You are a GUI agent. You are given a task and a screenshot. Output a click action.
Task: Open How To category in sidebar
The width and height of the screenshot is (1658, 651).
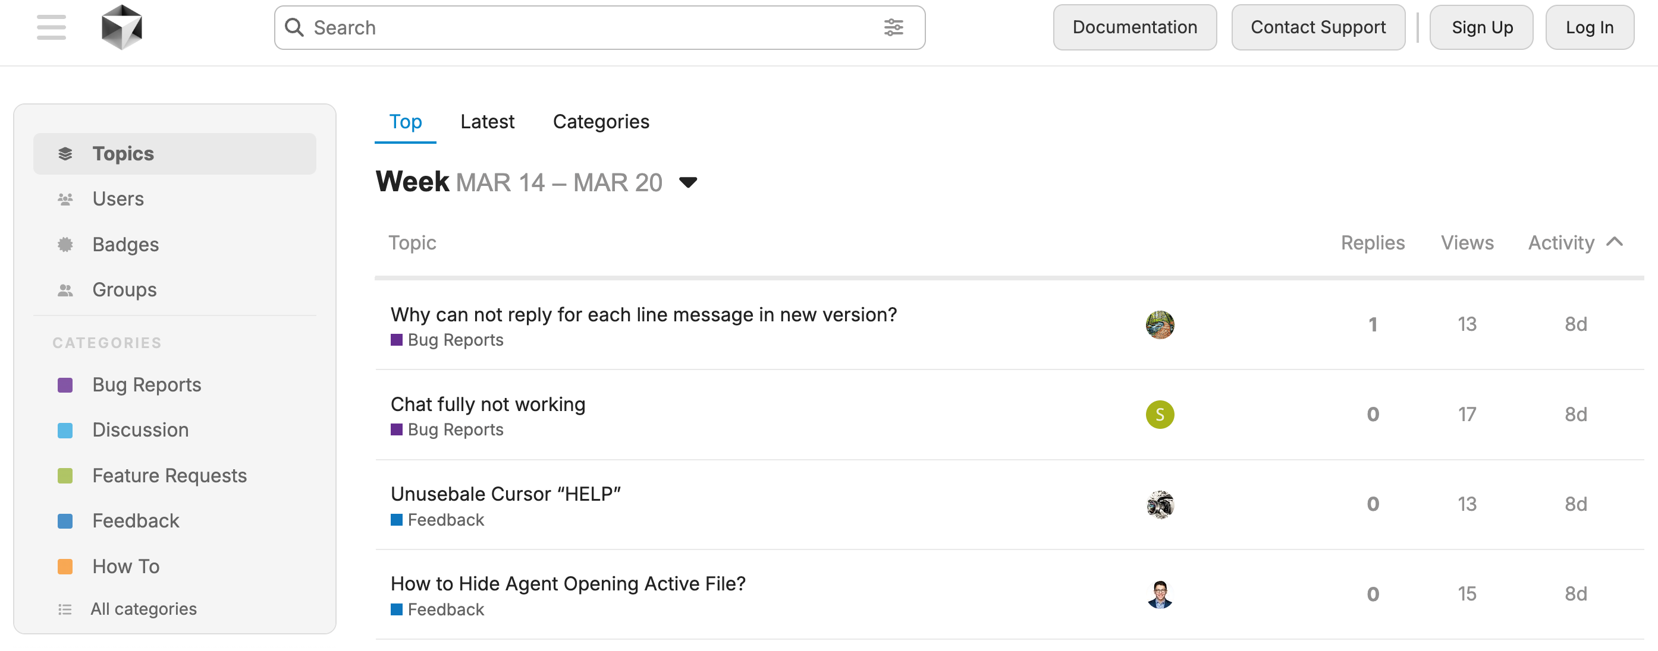point(125,566)
